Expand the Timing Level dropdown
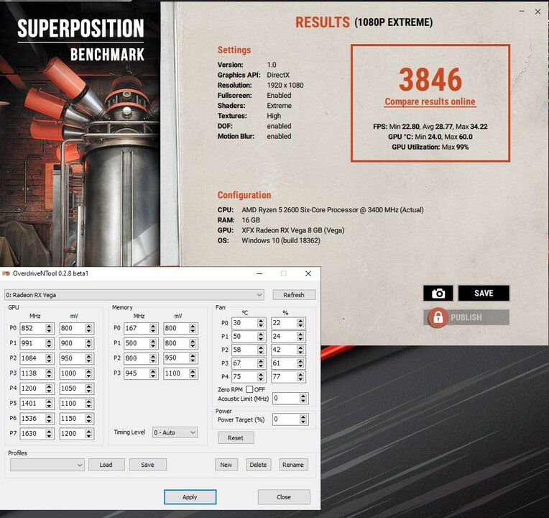This screenshot has height=518, width=549. (x=175, y=432)
